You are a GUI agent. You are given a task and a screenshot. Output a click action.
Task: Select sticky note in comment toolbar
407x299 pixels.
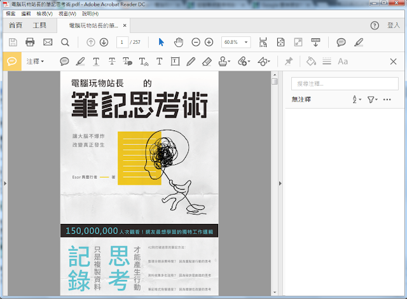click(64, 62)
